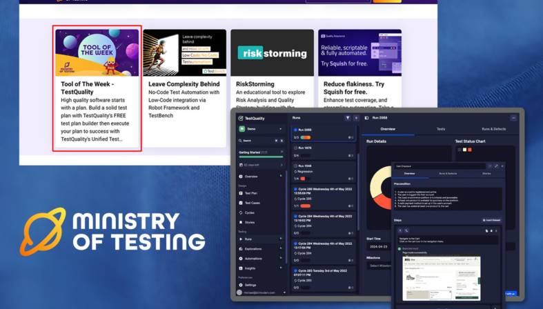Click the filter icon in Runs header
The image size is (543, 309).
coord(347,118)
